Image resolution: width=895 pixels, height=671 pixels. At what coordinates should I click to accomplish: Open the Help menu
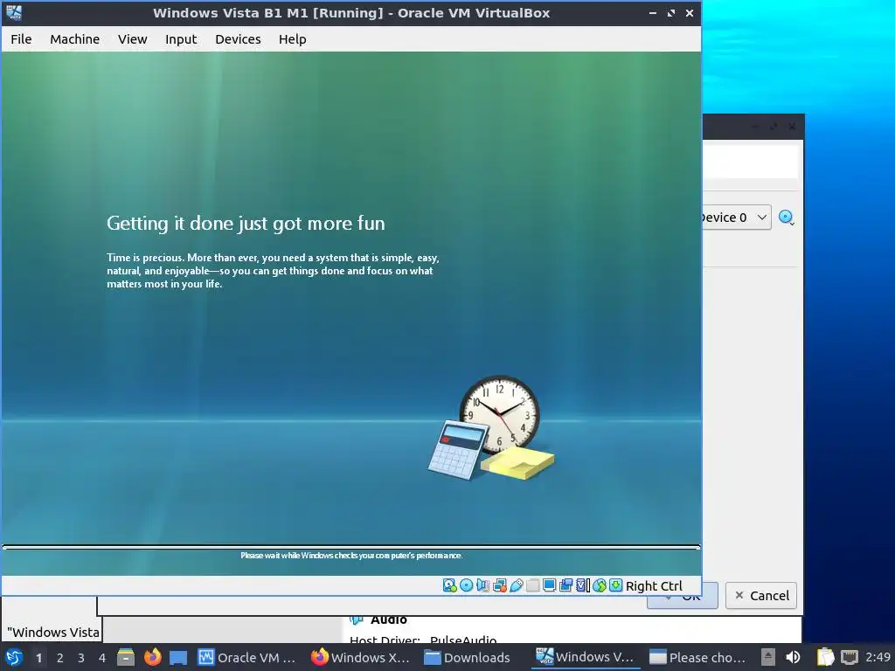pos(292,38)
